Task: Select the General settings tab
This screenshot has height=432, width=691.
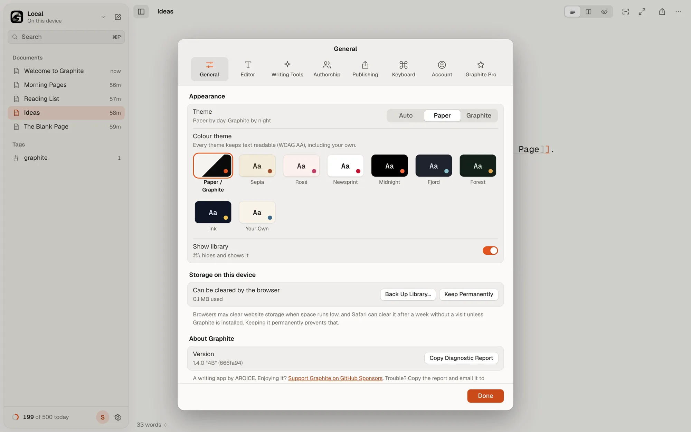Action: 209,69
